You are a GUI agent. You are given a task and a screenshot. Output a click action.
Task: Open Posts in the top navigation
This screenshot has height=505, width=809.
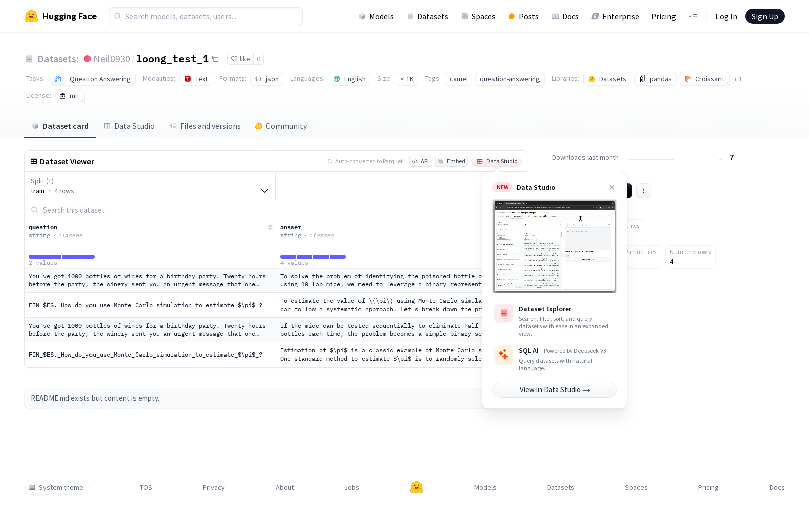pyautogui.click(x=523, y=16)
